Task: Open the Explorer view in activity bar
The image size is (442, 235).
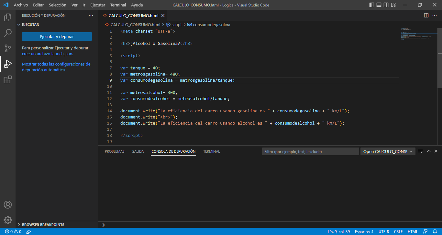Action: pos(8,17)
